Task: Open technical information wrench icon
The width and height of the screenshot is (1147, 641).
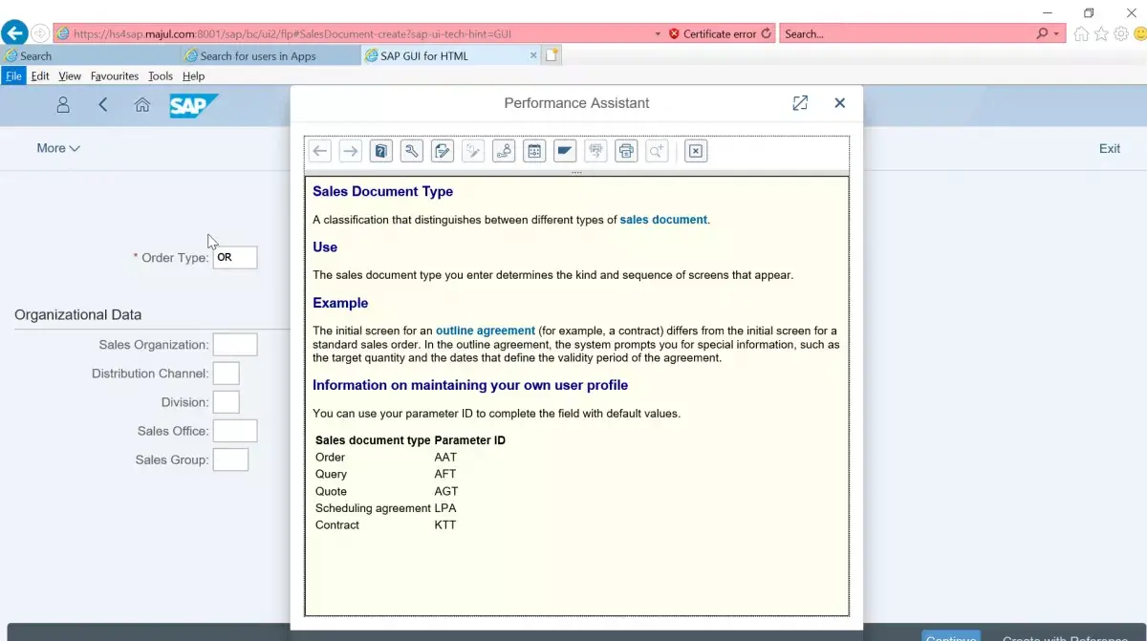Action: (x=412, y=151)
